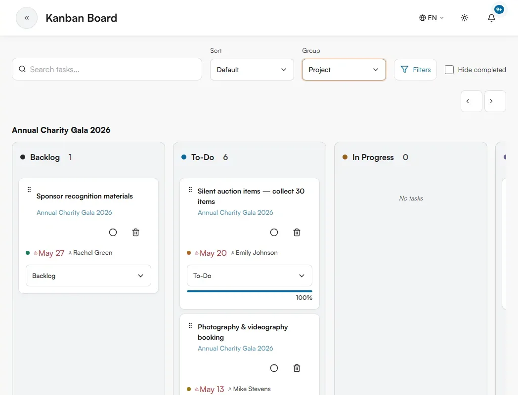Screen dimensions: 518x395
Task: Click the In Progress column header
Action: pyautogui.click(x=373, y=158)
